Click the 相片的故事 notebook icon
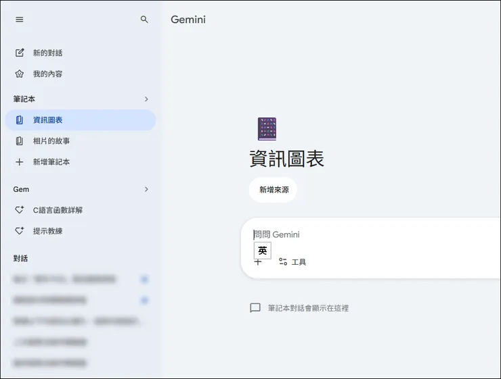 click(x=20, y=141)
